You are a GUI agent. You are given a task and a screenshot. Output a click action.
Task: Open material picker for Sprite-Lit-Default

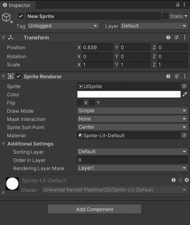point(184,135)
